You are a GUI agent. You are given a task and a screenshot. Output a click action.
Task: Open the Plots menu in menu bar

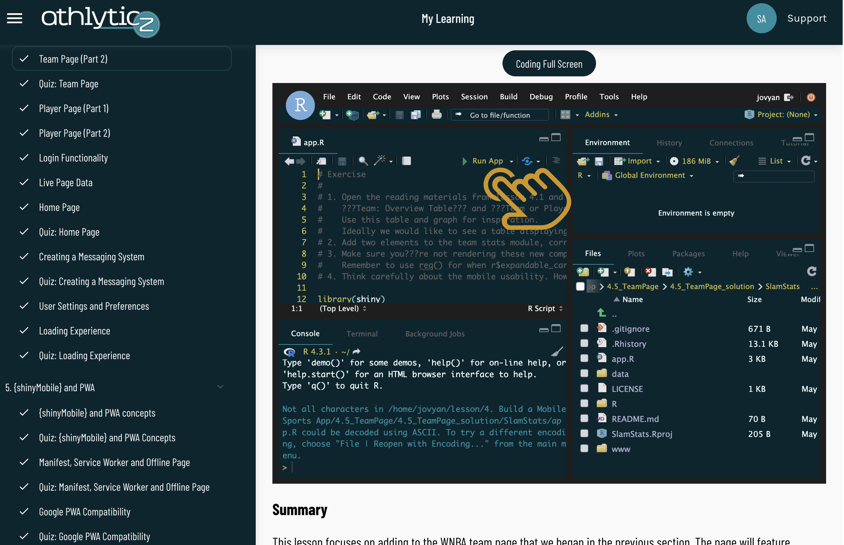click(441, 97)
